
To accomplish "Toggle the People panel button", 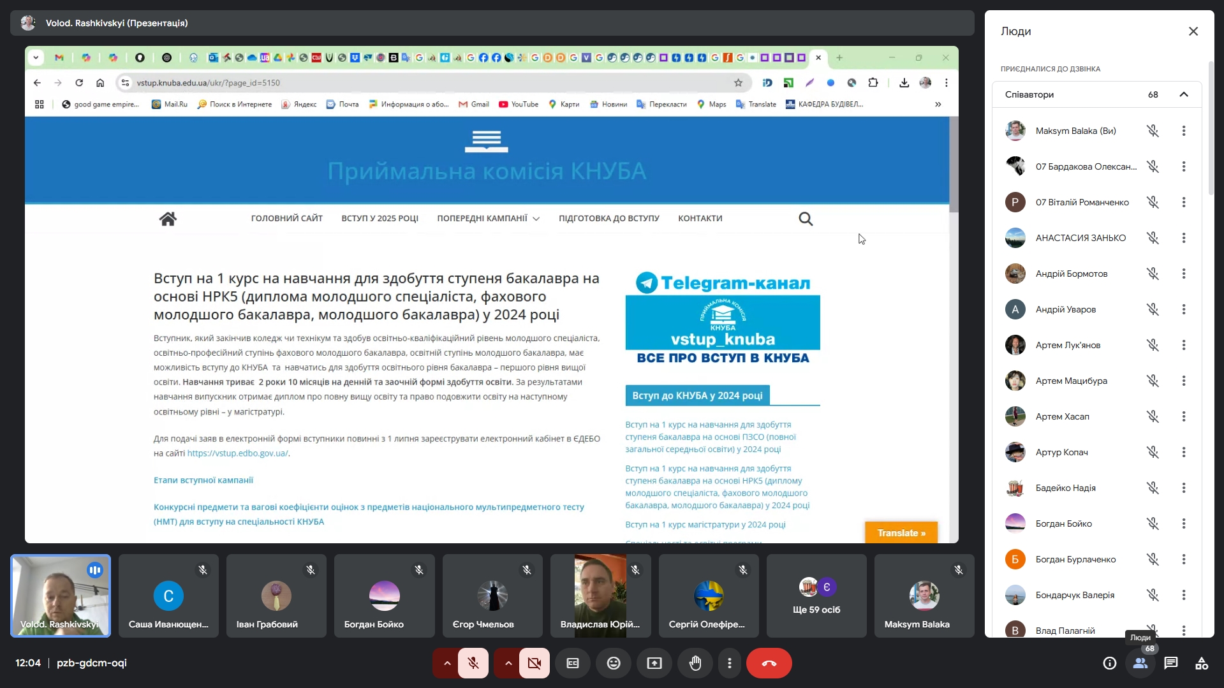I will [x=1140, y=663].
